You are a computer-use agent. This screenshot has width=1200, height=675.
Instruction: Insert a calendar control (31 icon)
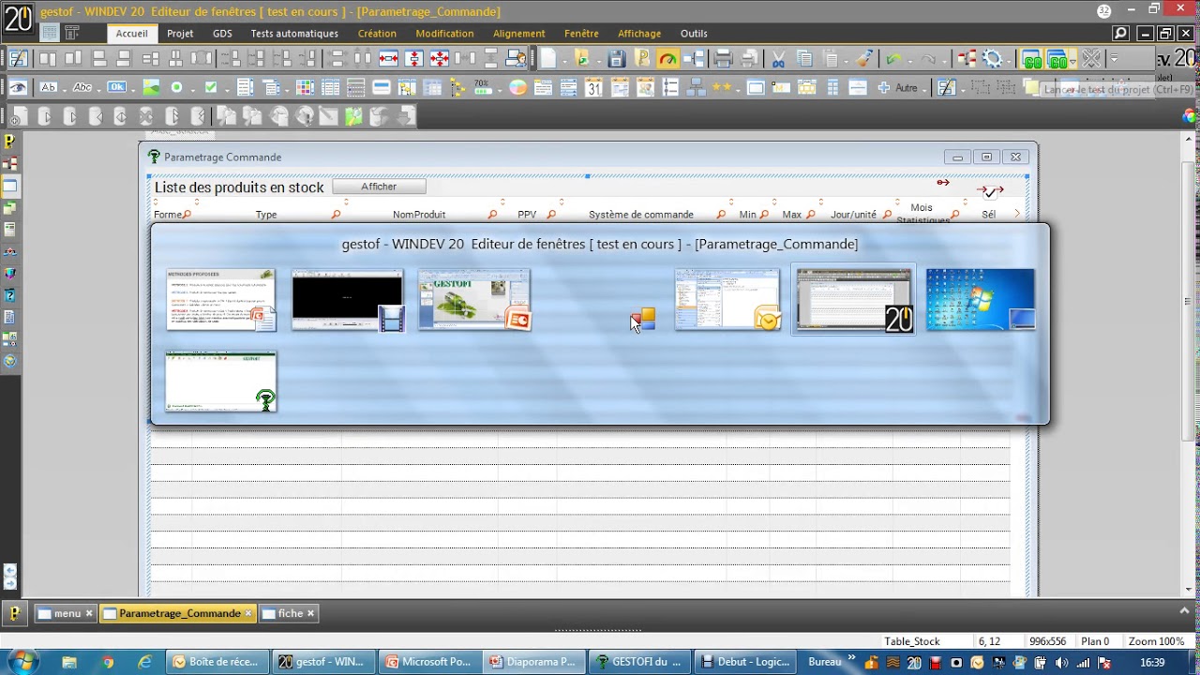593,87
